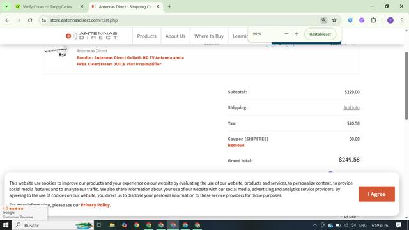The width and height of the screenshot is (409, 230).
Task: Increase page zoom with the plus button
Action: (297, 34)
